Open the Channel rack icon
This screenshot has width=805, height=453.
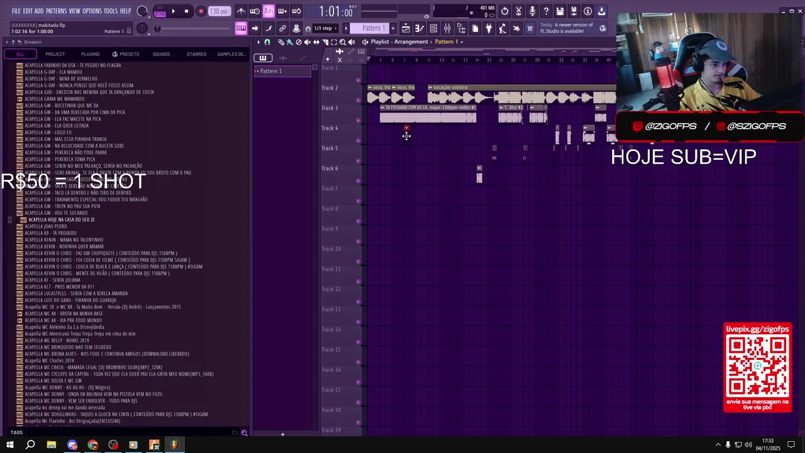tap(433, 28)
